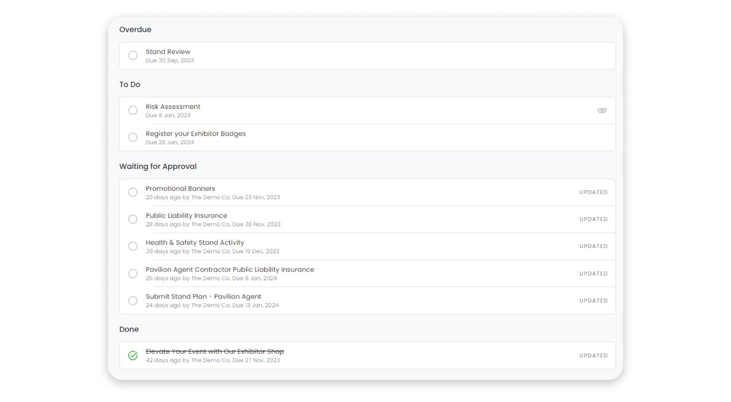
Task: Open attachment on Risk Assessment task
Action: pyautogui.click(x=602, y=110)
